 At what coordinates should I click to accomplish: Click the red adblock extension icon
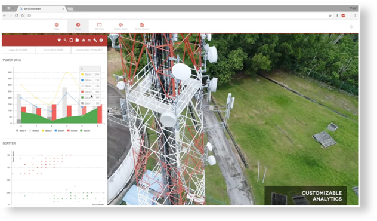tap(343, 16)
